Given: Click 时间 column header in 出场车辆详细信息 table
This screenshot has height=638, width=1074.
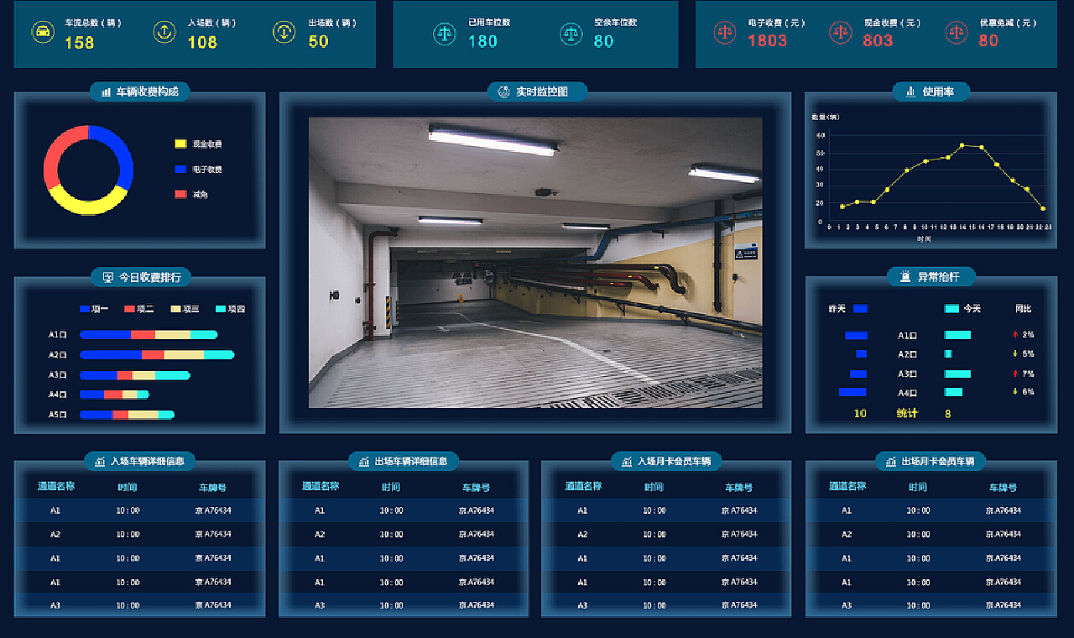Looking at the screenshot, I should pyautogui.click(x=391, y=487).
